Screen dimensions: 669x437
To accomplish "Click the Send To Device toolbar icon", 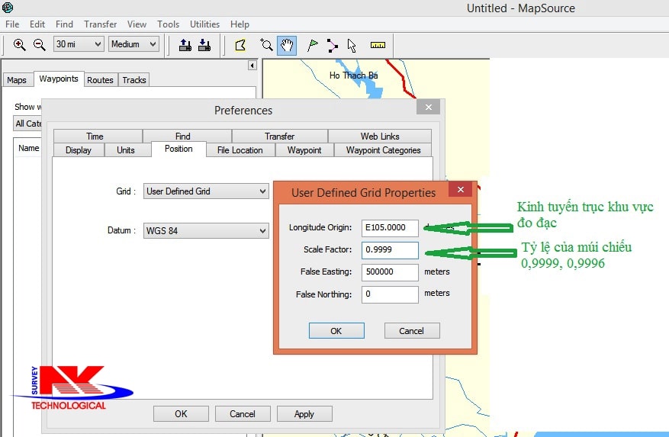I will (185, 45).
